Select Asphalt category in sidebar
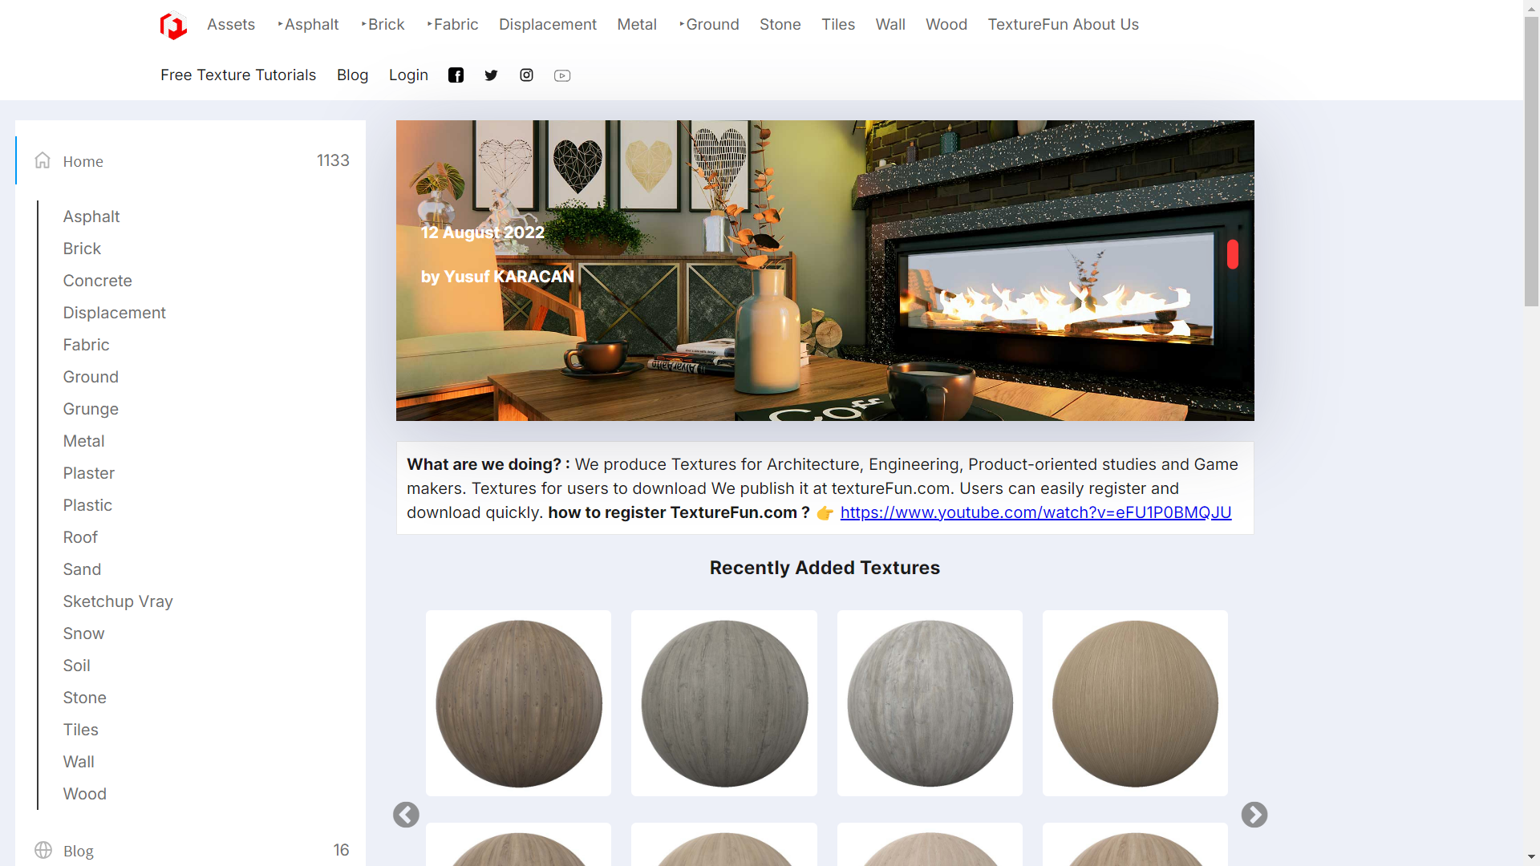 pyautogui.click(x=91, y=216)
